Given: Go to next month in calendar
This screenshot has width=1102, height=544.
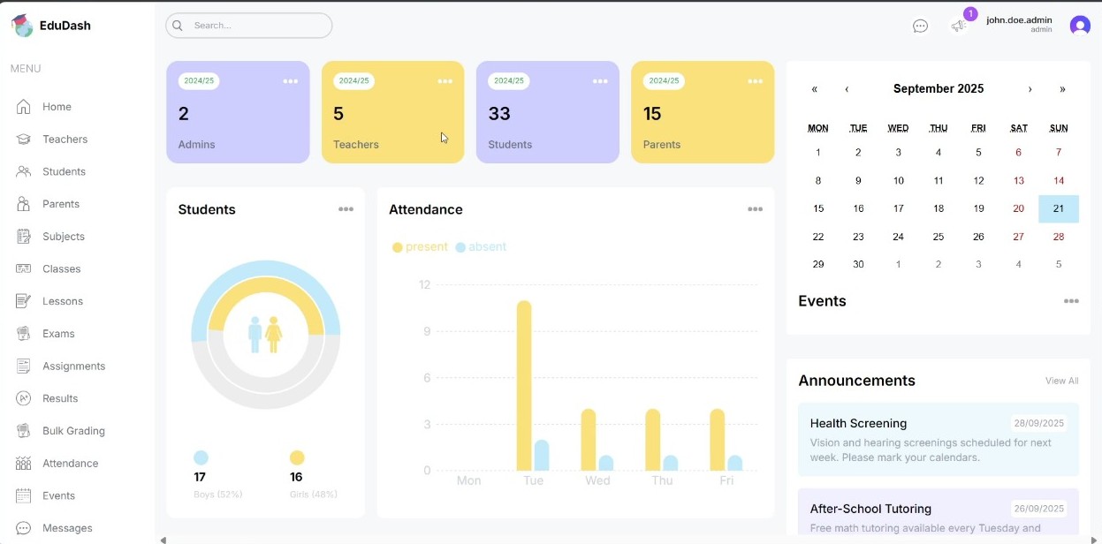Looking at the screenshot, I should coord(1030,89).
